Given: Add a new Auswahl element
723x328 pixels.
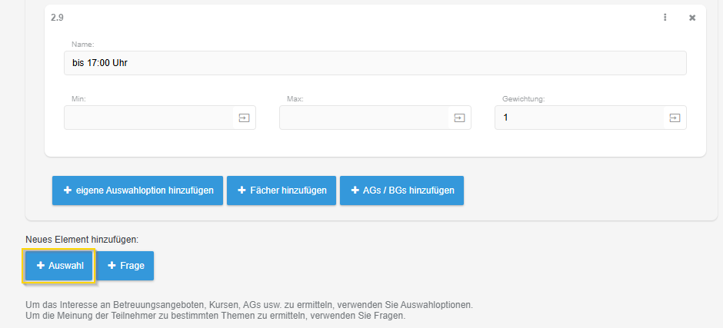Looking at the screenshot, I should tap(59, 266).
